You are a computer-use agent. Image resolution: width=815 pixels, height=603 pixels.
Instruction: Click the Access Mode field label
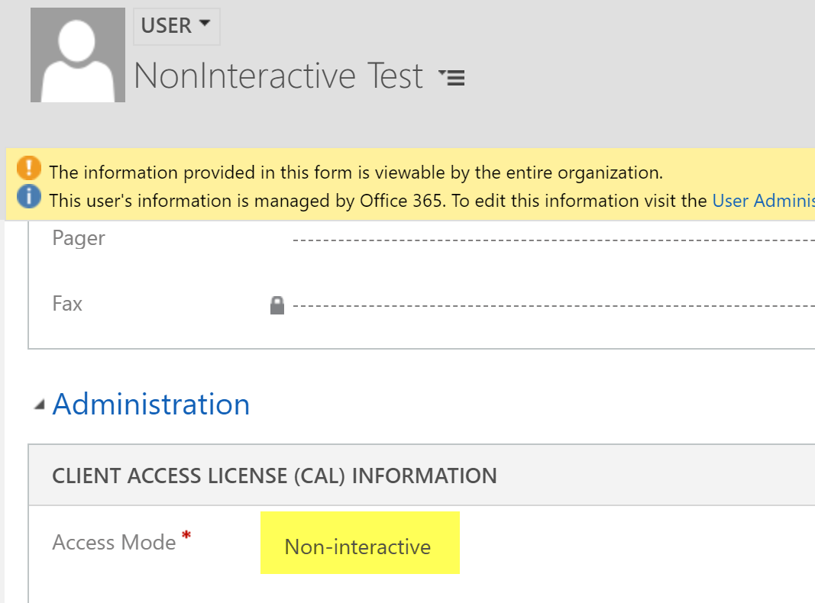pos(115,543)
